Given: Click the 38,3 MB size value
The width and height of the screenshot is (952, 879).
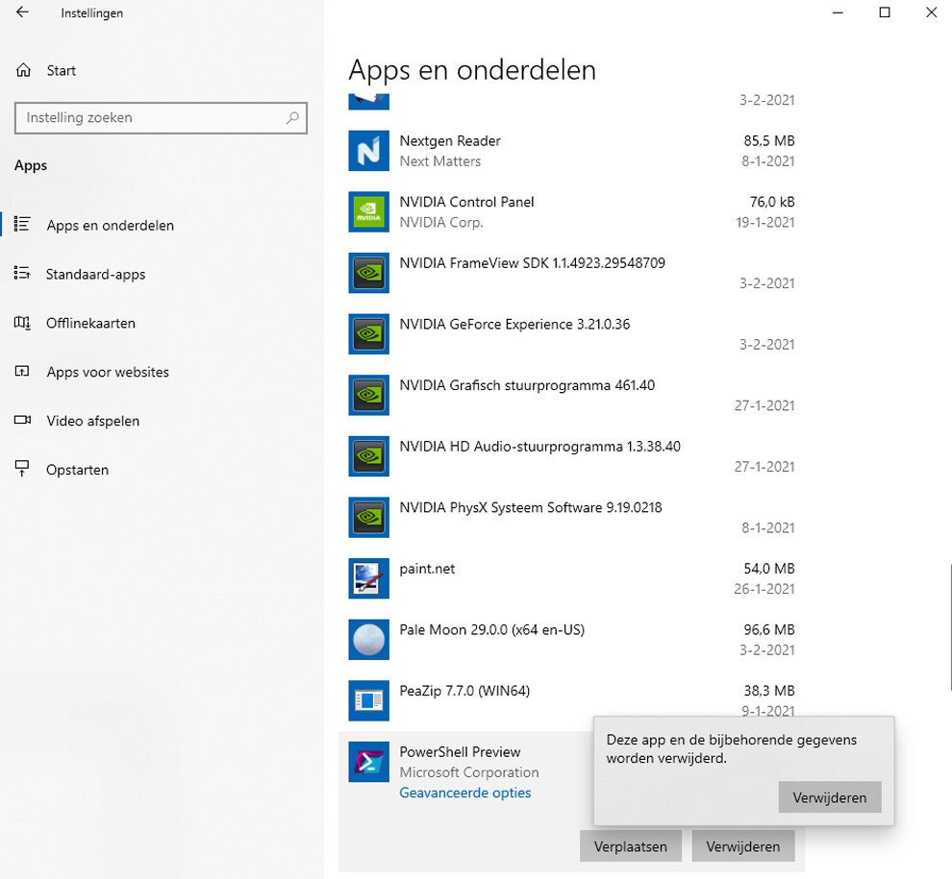Looking at the screenshot, I should click(x=769, y=691).
